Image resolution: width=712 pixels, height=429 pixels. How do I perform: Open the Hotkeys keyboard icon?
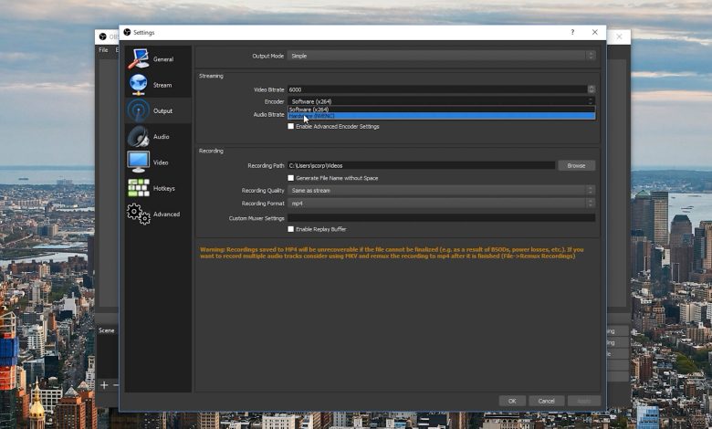(x=138, y=188)
